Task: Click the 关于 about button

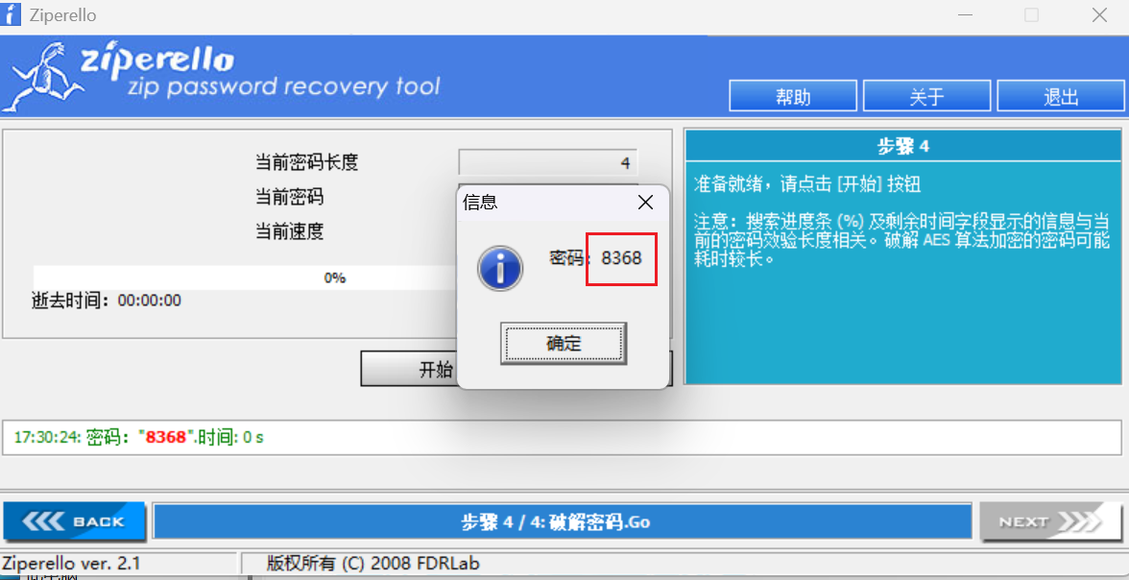Action: click(x=926, y=97)
